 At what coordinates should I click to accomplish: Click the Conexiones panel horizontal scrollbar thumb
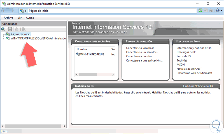(x=33, y=126)
